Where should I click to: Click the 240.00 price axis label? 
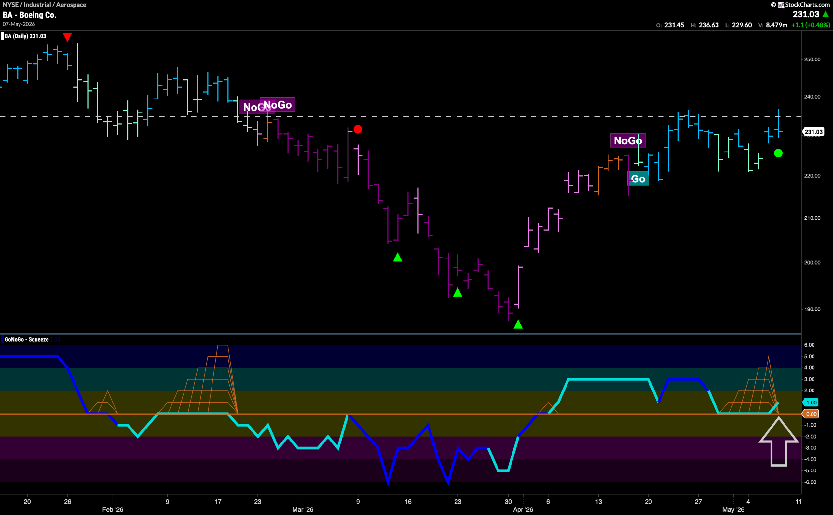tap(812, 97)
